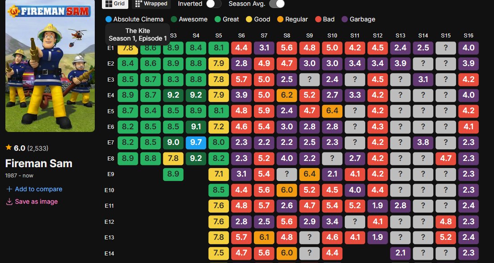Open the 7.2 cell in S5 E6
This screenshot has height=263, width=494.
coord(219,127)
